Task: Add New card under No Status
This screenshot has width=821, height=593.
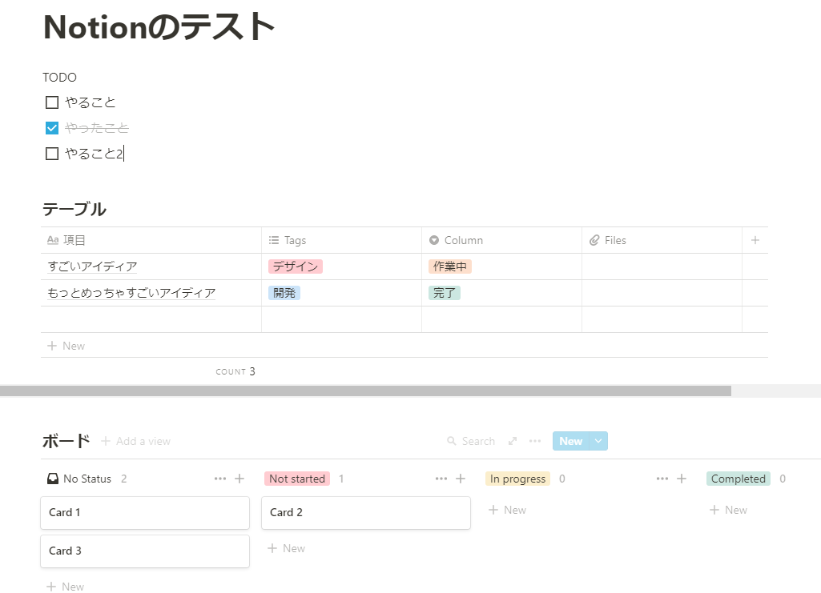Action: click(x=66, y=587)
